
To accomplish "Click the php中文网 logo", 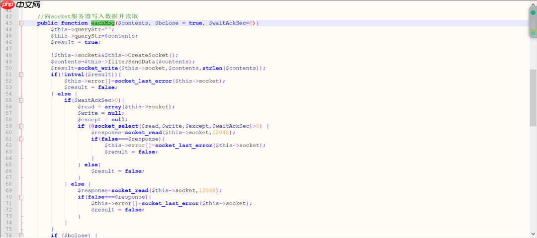I will [21, 5].
